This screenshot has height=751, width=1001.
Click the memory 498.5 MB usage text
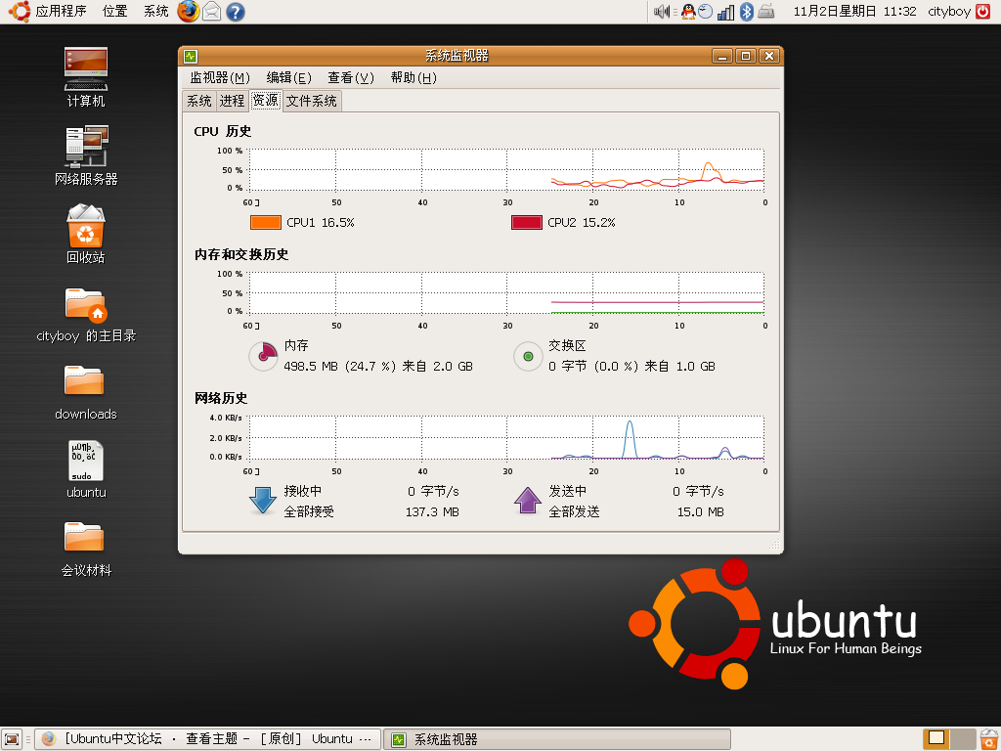(x=378, y=367)
